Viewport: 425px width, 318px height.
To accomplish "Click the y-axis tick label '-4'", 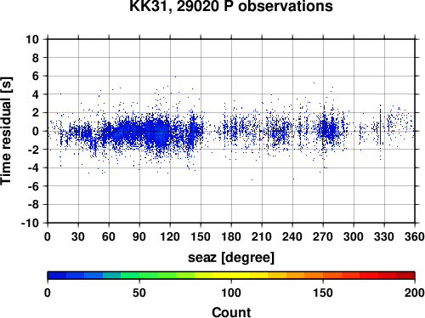I will 33,168.
